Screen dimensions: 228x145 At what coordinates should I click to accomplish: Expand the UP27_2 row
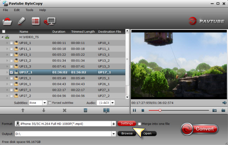(7, 96)
